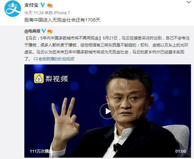This screenshot has height=159, width=194.
Task: Click the 【马云：5年内中国多数城市将不再用现金】 headline
Action: tap(64, 38)
